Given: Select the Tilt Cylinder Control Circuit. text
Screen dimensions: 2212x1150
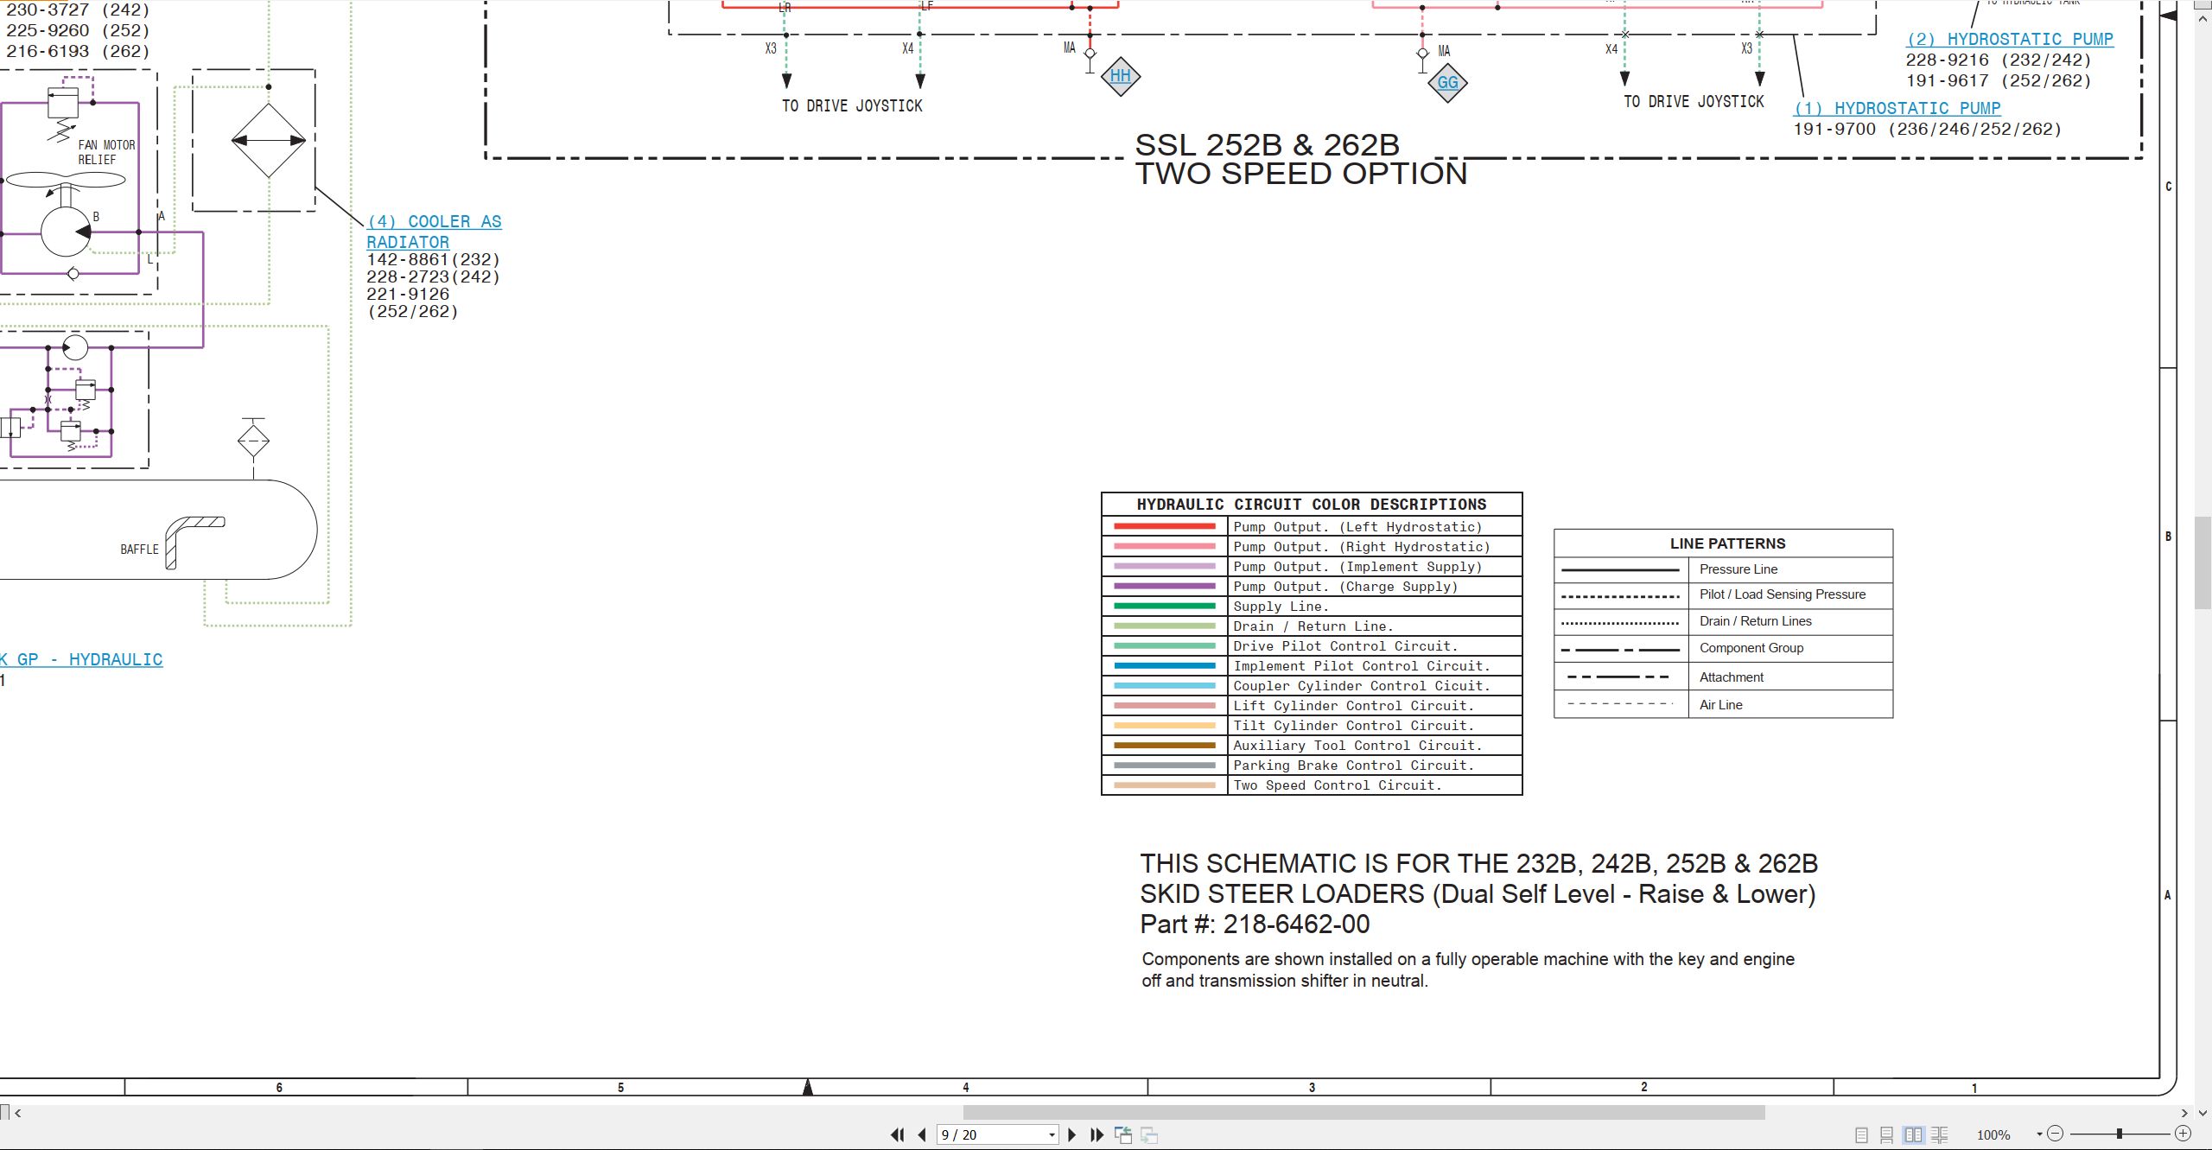Looking at the screenshot, I should (1354, 726).
